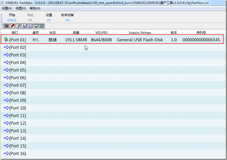
Task: Click the sigma sum toolbar icon
Action: pos(30,26)
